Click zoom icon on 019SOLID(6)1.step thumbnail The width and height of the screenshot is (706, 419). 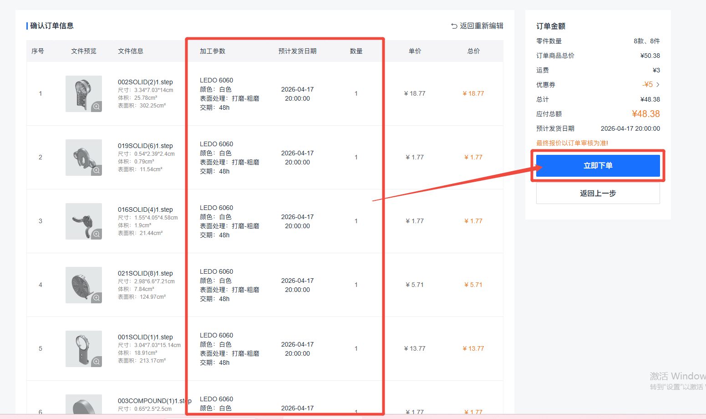97,170
